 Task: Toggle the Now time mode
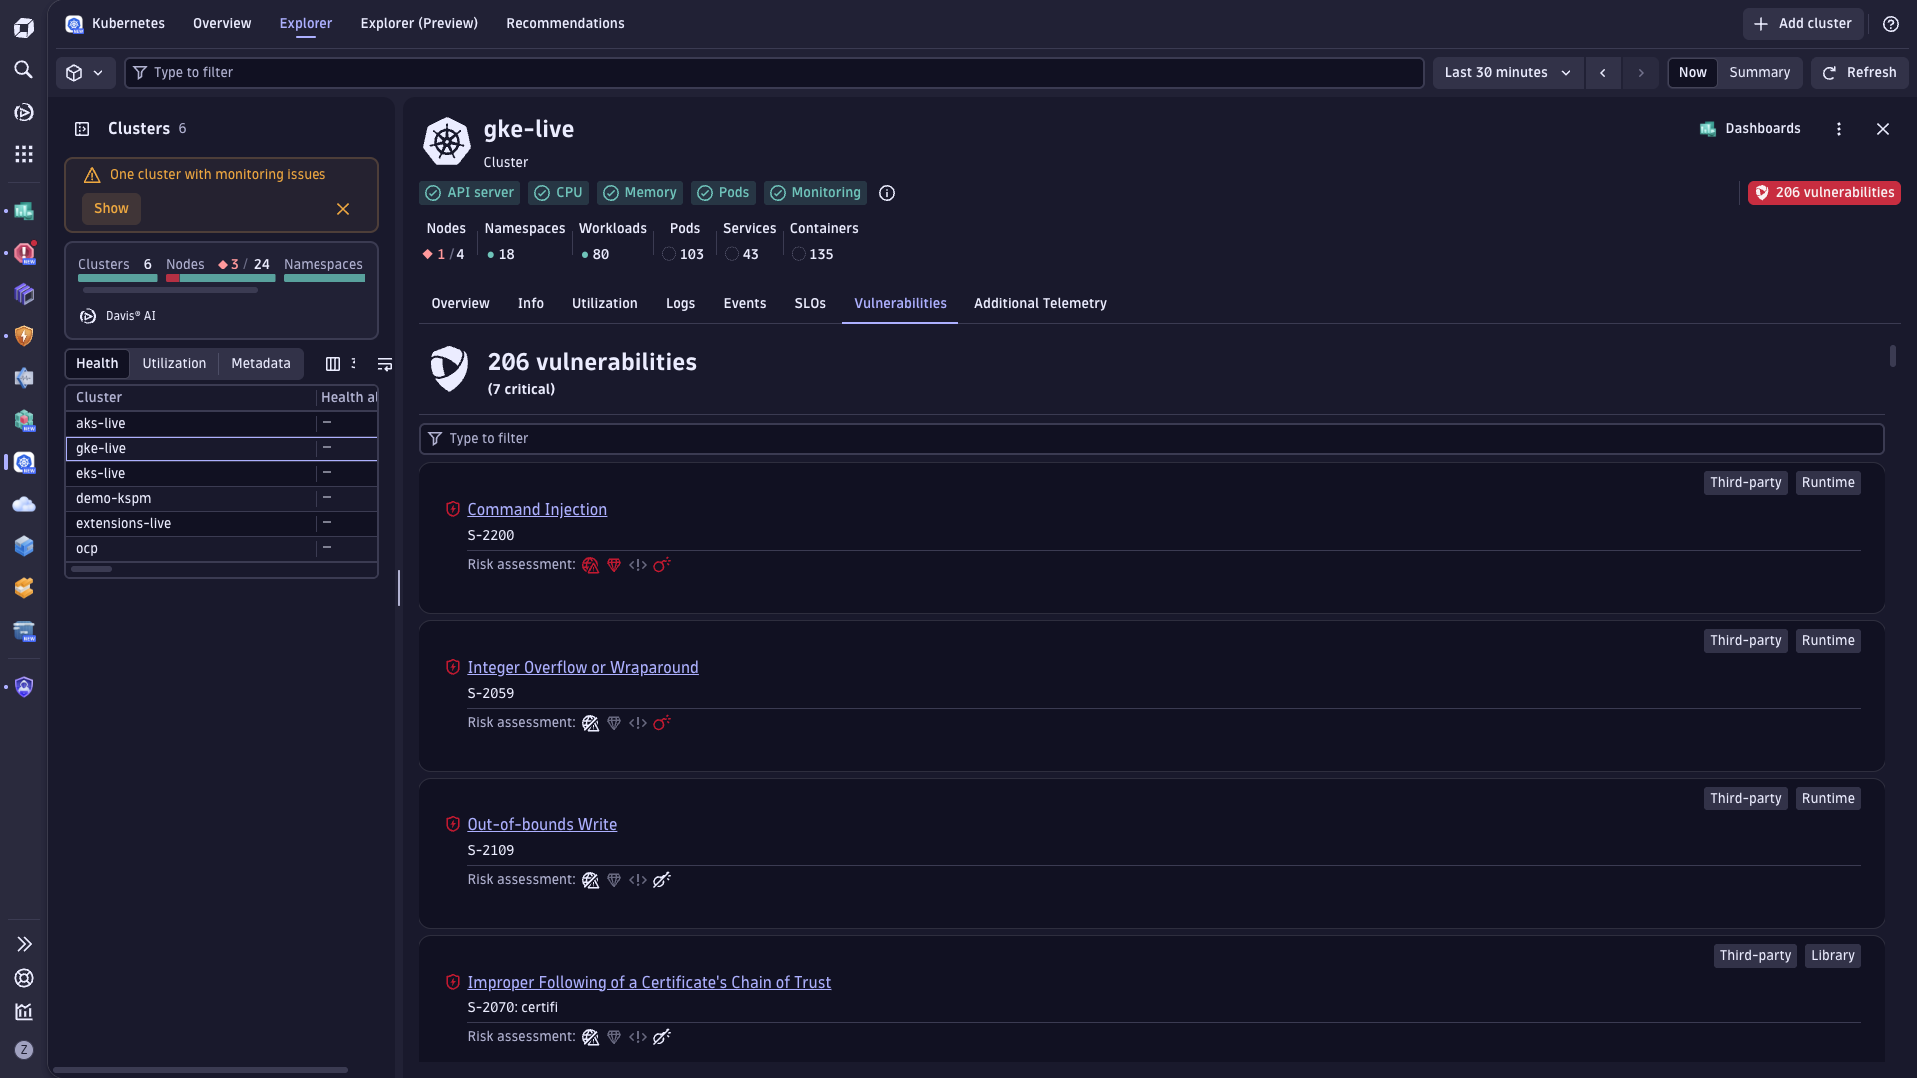coord(1692,73)
